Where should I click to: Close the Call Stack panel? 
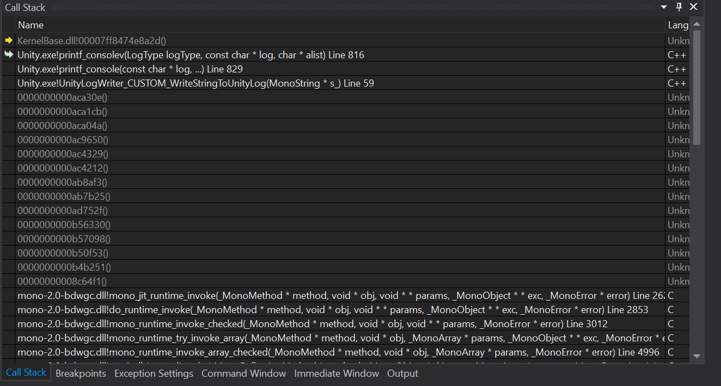point(693,7)
